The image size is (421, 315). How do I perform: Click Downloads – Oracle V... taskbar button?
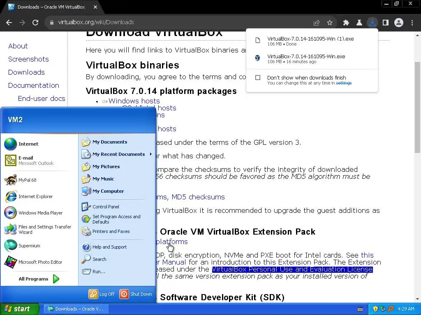[76, 309]
